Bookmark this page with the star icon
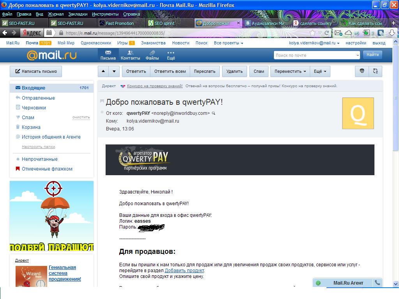Viewport: 399px width, 299px height. pos(312,33)
